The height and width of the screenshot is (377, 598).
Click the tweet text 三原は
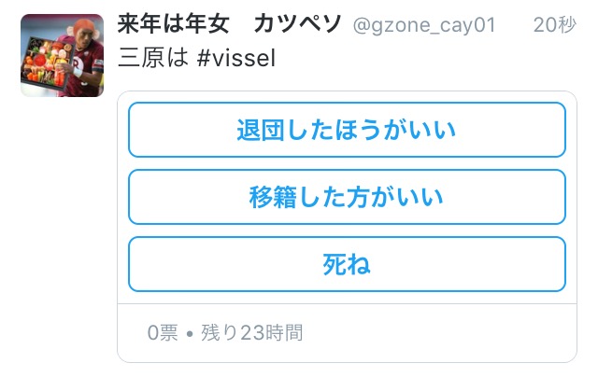(153, 58)
